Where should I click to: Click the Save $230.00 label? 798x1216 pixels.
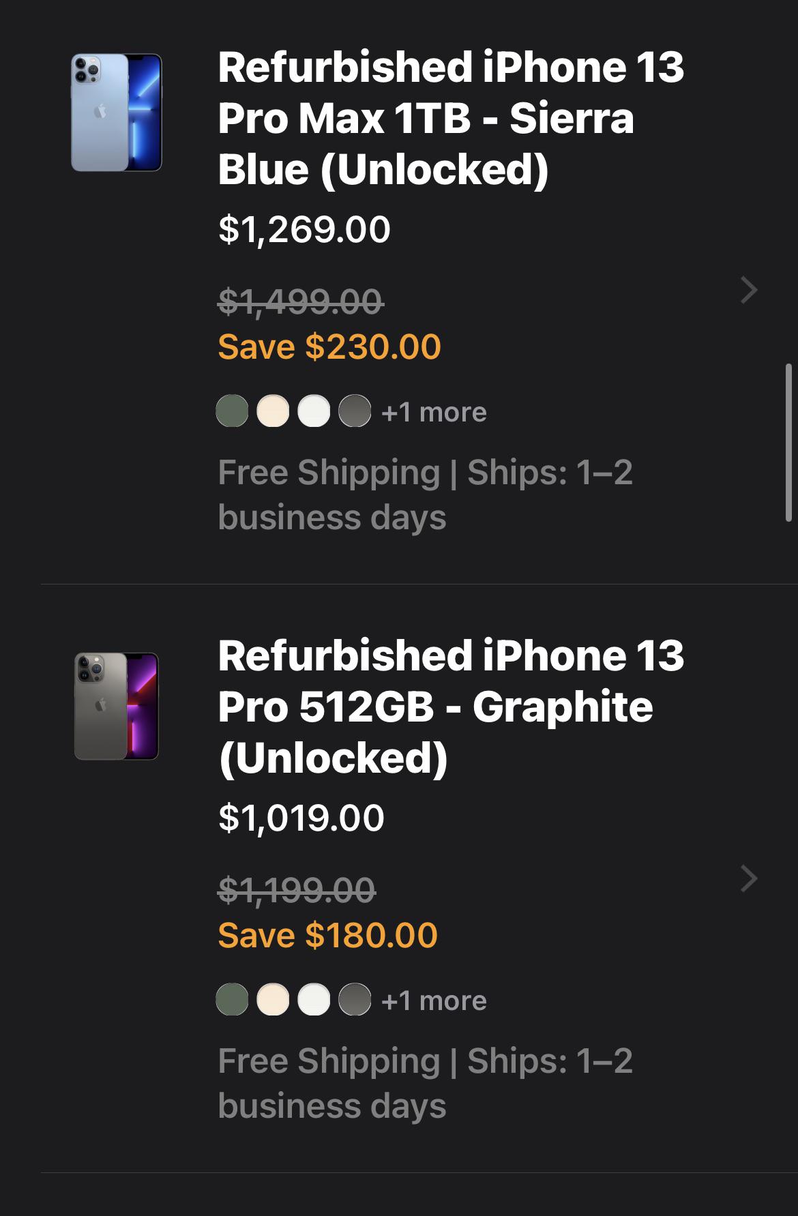pos(329,346)
